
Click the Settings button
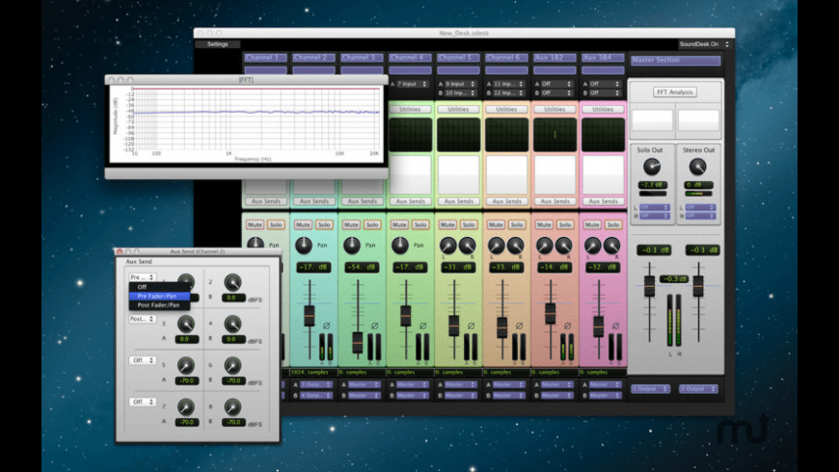click(218, 44)
